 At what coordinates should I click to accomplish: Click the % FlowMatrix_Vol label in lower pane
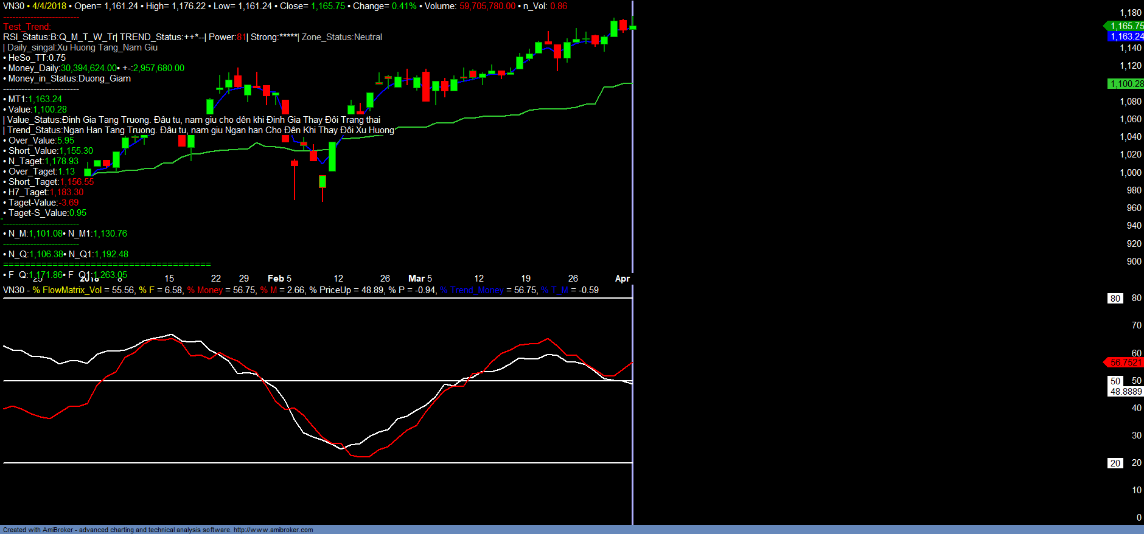pos(67,290)
